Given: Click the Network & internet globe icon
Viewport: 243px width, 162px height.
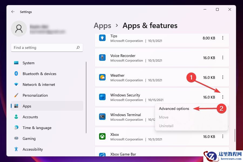Looking at the screenshot, I should [16, 85].
